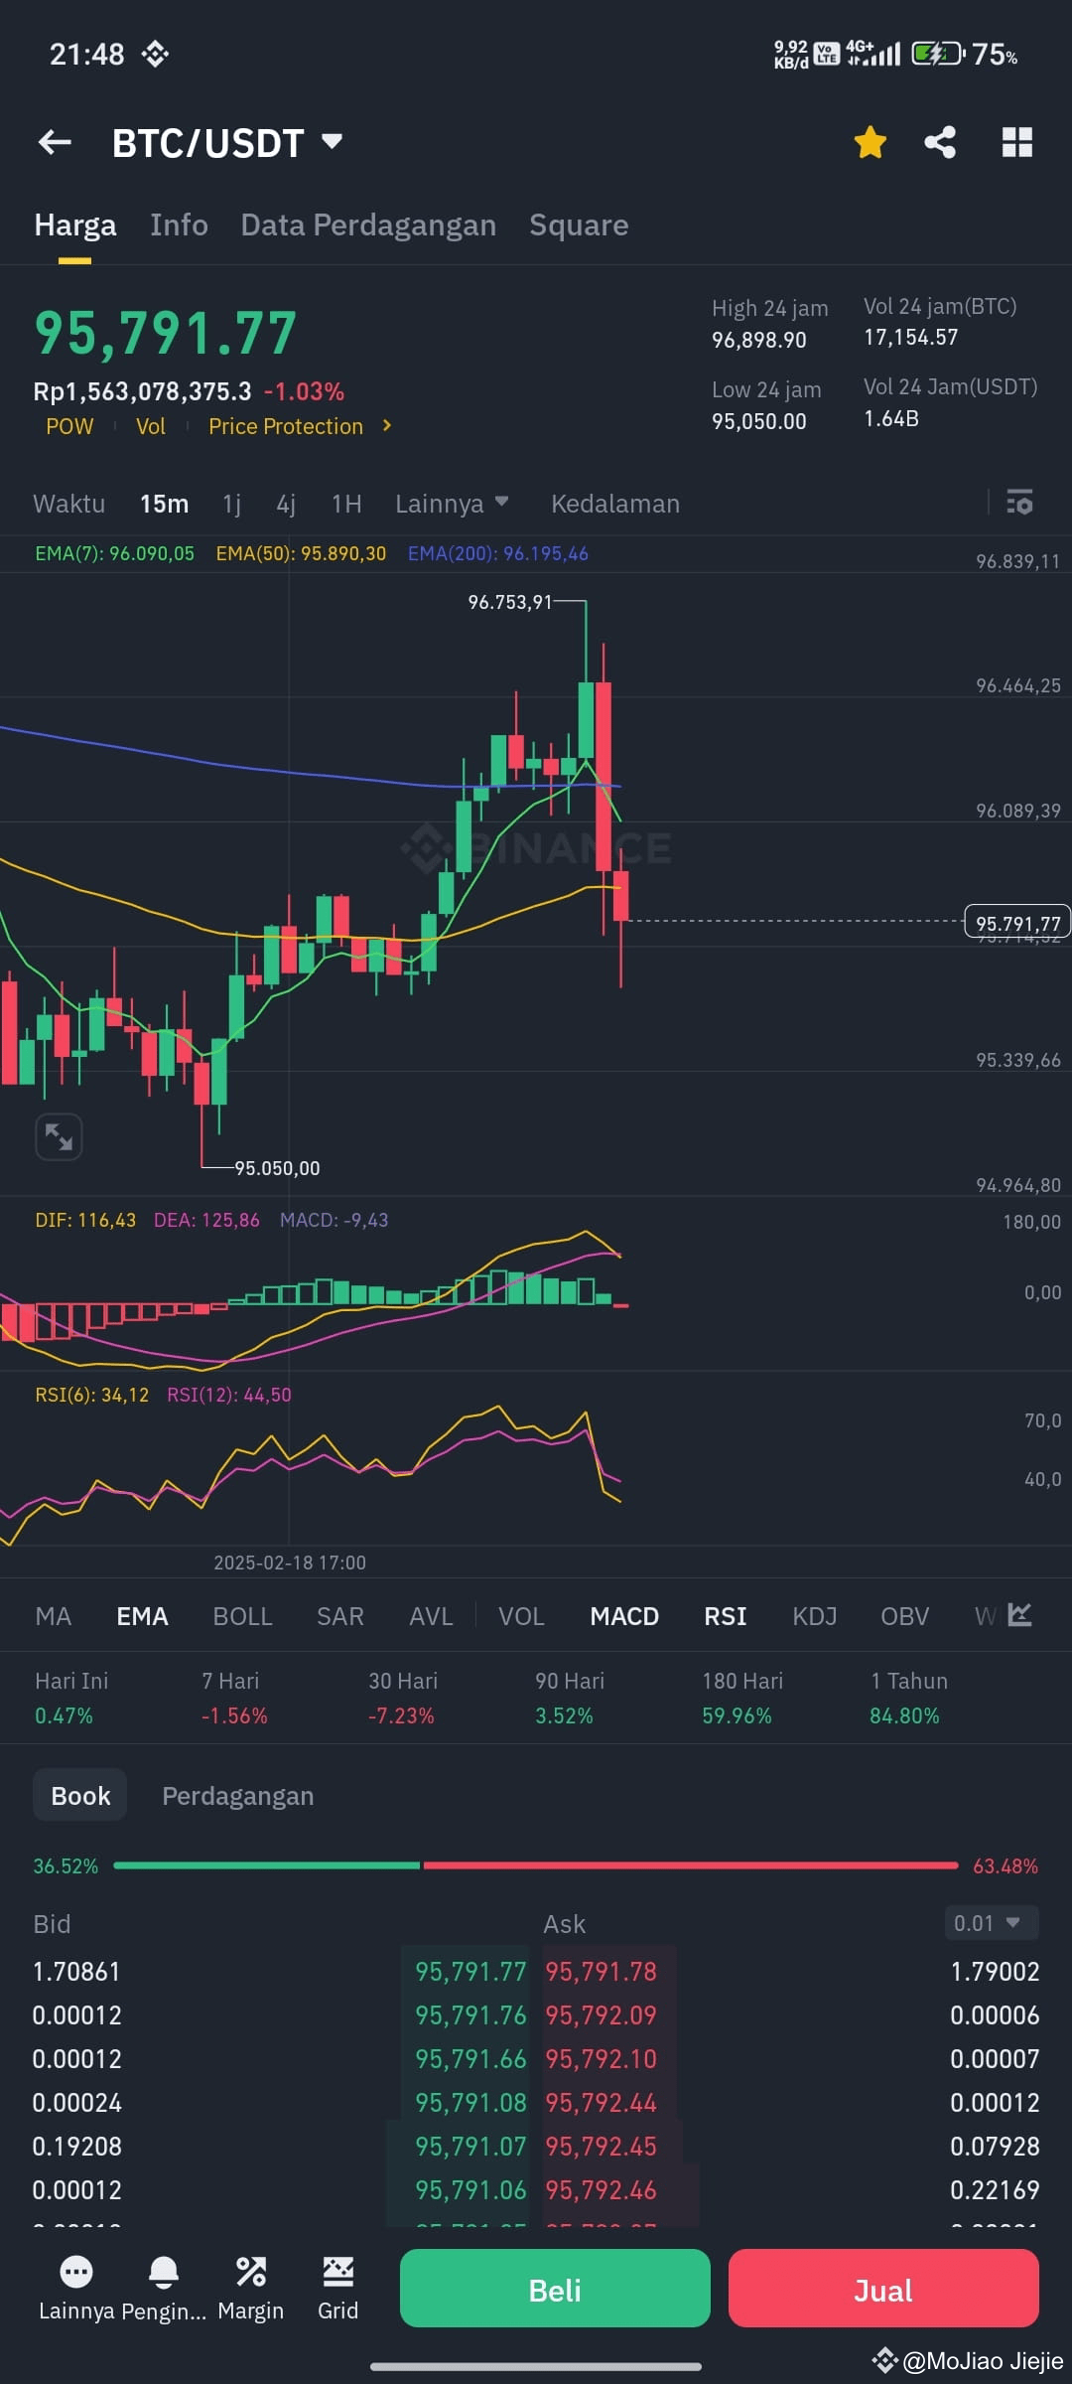The height and width of the screenshot is (2384, 1072).
Task: Tap the EMA(7) value label
Action: (114, 553)
